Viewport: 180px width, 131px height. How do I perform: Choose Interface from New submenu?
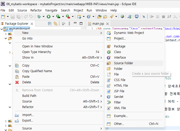pos(134,58)
